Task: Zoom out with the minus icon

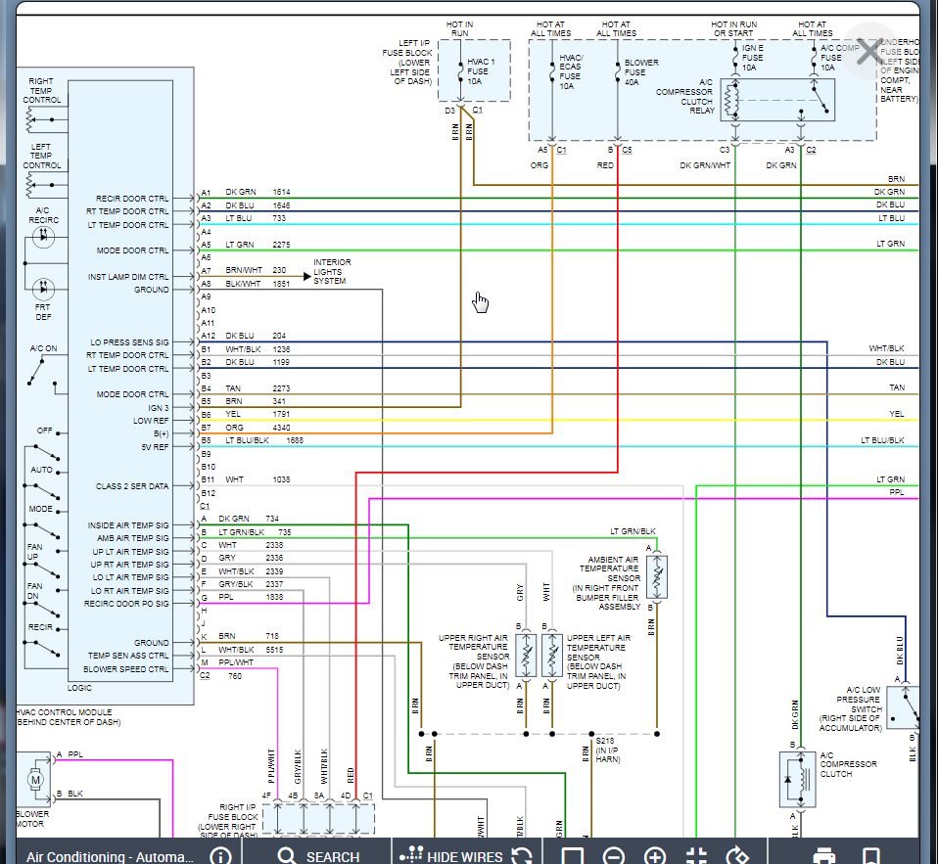Action: [x=614, y=856]
